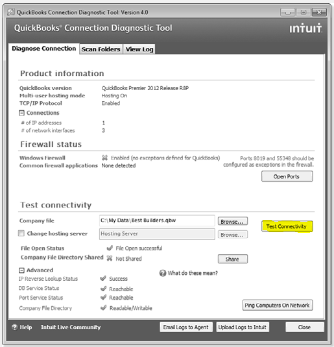Run Test Connectivity
Screen dimensions: 334x347
click(287, 226)
